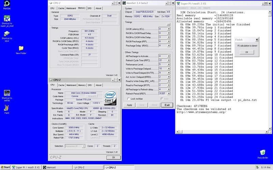273x170 pixels.
Task: Click Exit button in MemSet
Action: pos(167,105)
